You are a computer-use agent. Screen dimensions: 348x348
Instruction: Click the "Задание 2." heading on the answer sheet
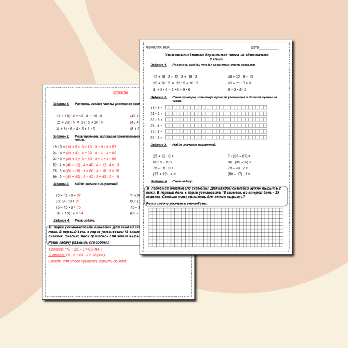click(60, 136)
